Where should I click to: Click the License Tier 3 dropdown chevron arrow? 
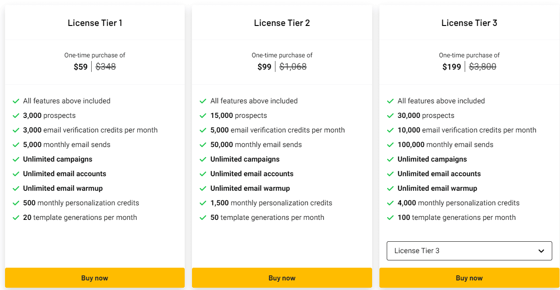(x=541, y=251)
